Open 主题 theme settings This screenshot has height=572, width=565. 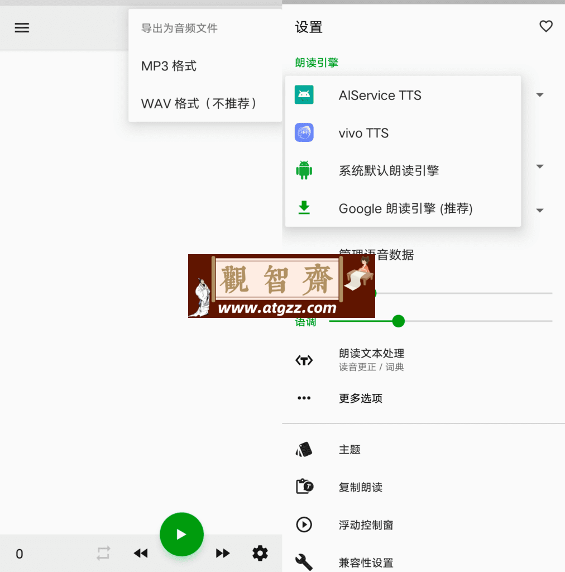(424, 450)
